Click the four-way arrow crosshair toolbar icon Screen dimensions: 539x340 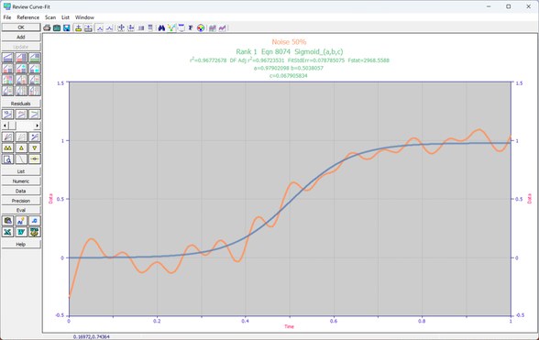click(121, 27)
